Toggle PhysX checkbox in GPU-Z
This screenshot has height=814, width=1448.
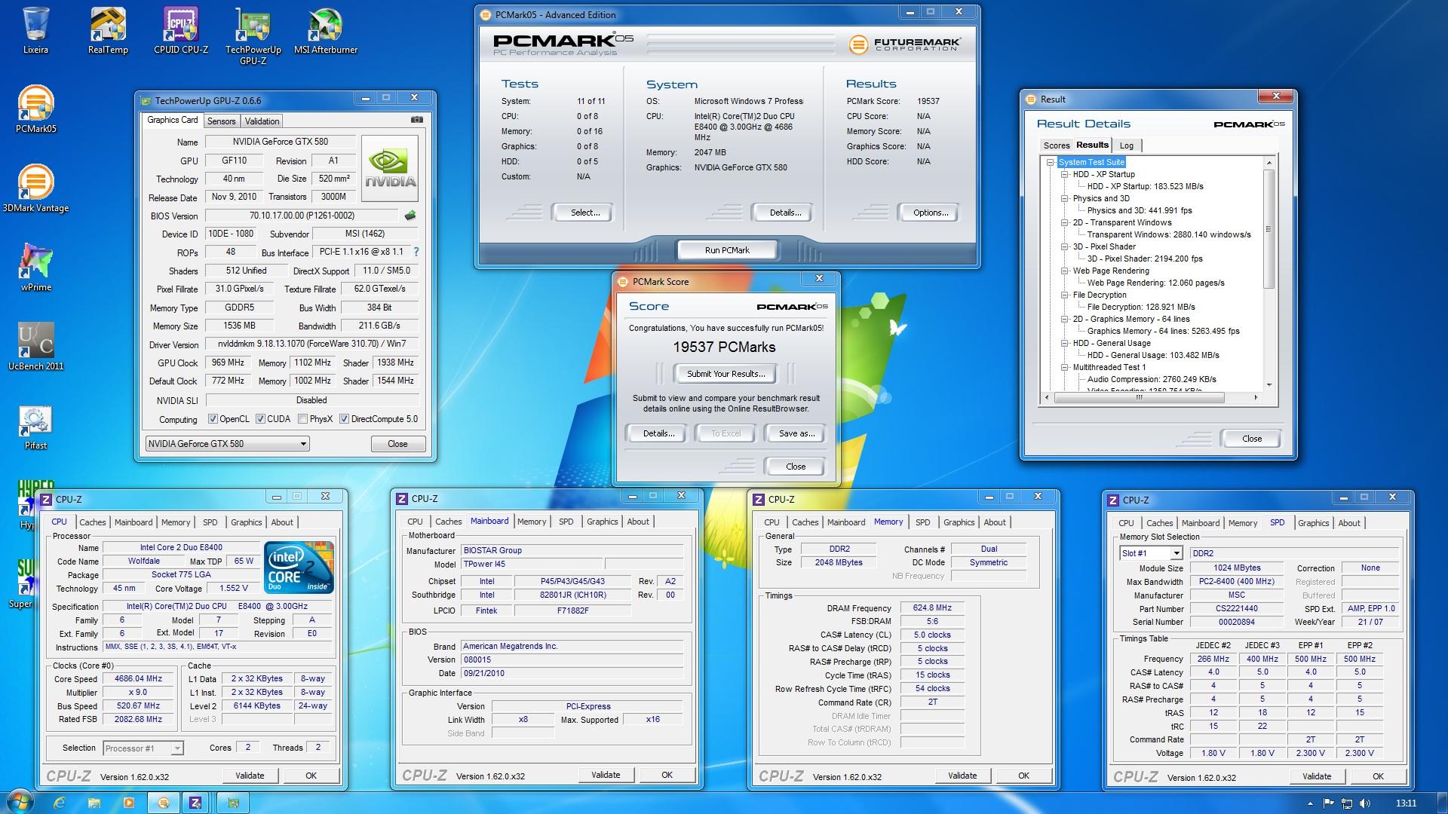(x=302, y=419)
